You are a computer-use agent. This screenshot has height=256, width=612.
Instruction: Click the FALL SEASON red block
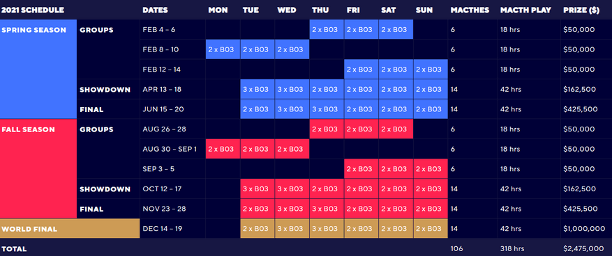click(38, 169)
